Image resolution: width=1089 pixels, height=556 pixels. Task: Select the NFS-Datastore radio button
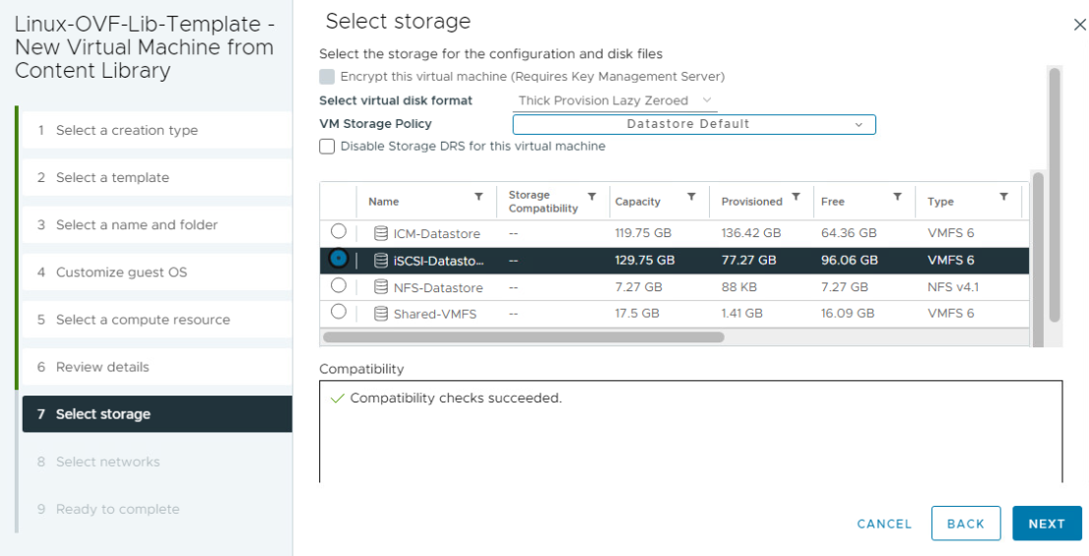click(x=339, y=284)
